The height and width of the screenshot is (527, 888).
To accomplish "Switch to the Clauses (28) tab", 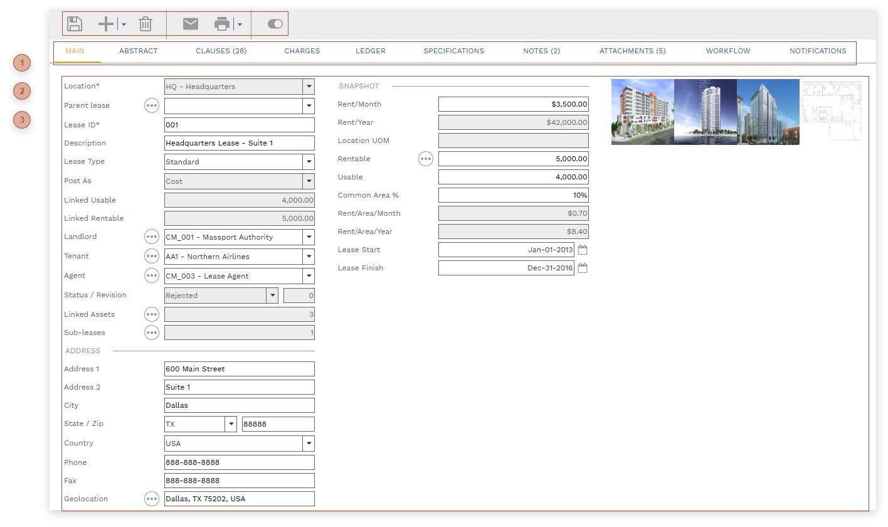I will click(221, 51).
